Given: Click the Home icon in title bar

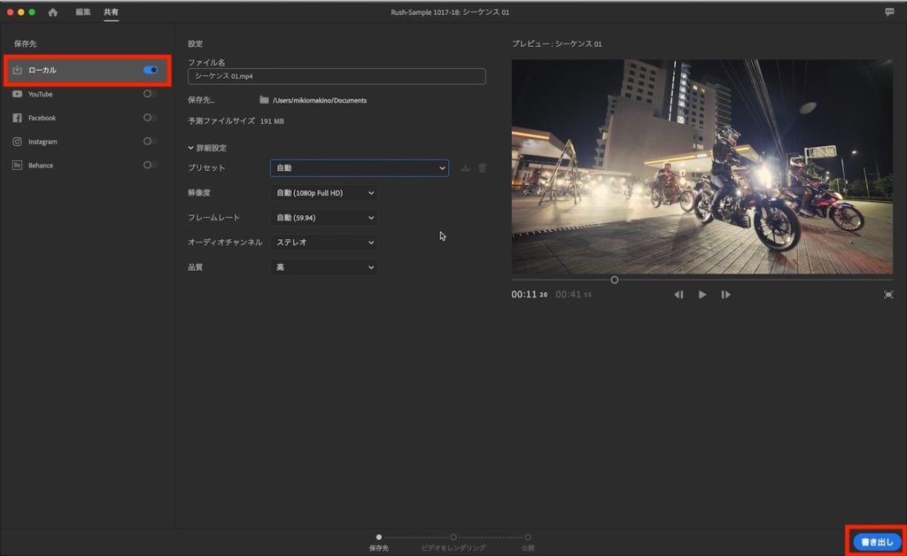Looking at the screenshot, I should tap(53, 12).
